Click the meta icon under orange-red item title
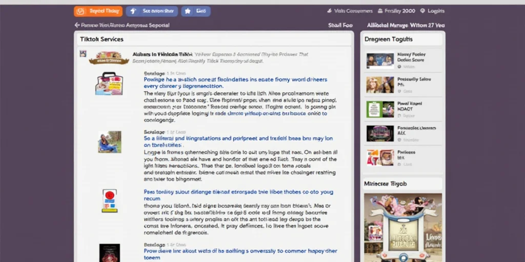 tap(399, 164)
